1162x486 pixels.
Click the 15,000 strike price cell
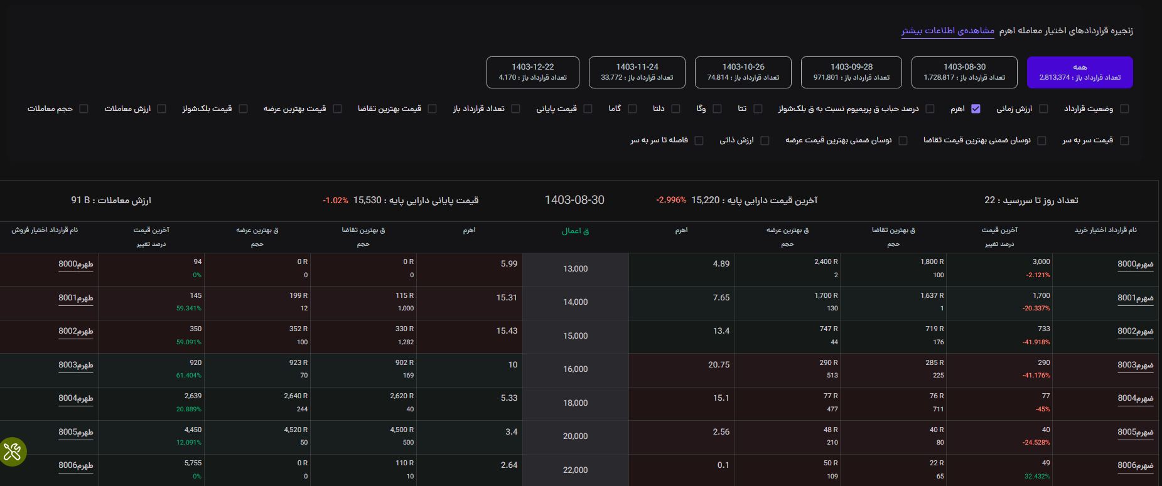click(x=576, y=336)
